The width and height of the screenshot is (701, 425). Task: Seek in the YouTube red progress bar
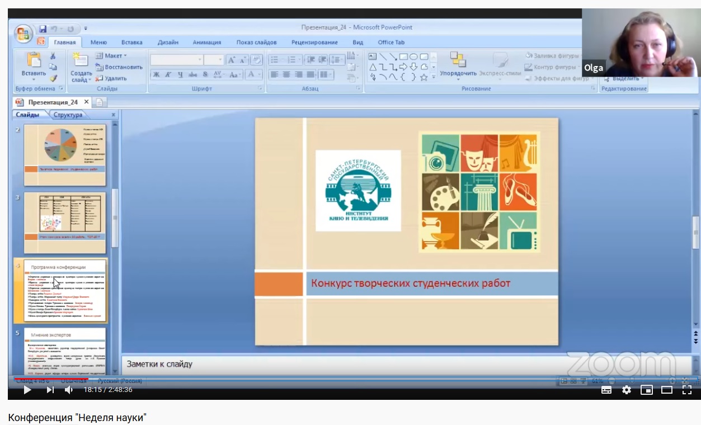(51, 379)
